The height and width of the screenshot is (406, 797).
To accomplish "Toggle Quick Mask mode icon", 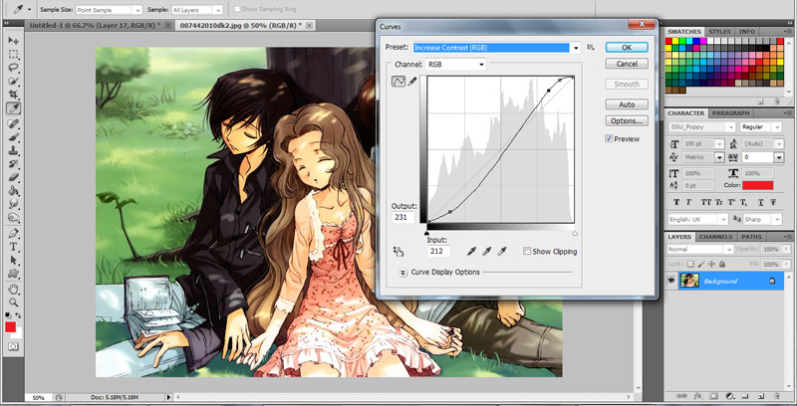I will [13, 346].
